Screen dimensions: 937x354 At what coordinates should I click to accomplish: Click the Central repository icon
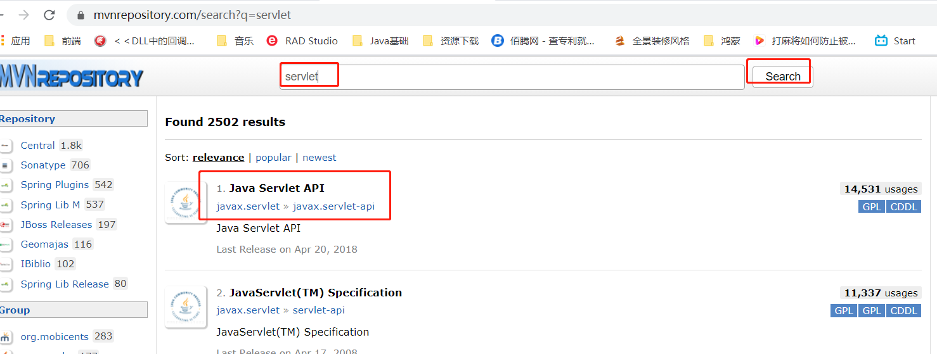pyautogui.click(x=5, y=146)
